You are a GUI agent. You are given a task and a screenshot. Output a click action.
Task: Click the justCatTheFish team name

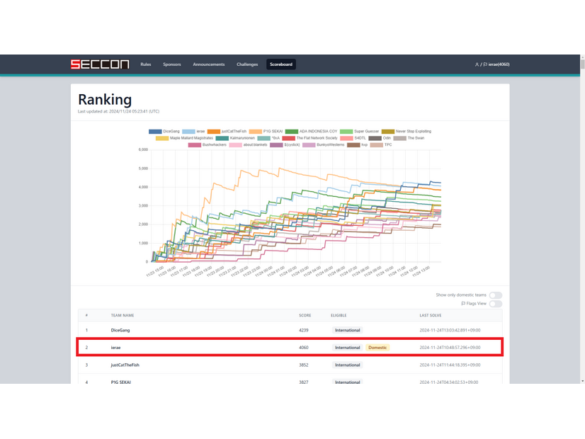click(x=125, y=365)
